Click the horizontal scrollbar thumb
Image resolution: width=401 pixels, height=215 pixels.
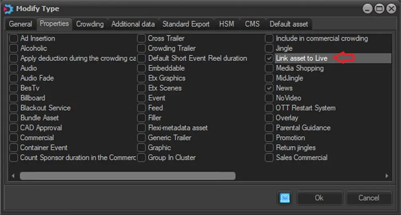click(128, 176)
